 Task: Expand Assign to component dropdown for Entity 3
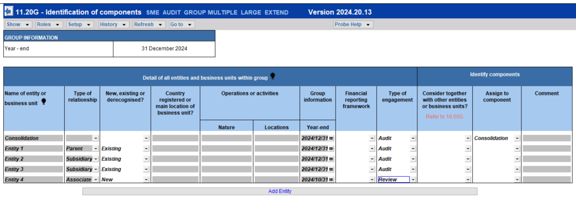(x=517, y=169)
